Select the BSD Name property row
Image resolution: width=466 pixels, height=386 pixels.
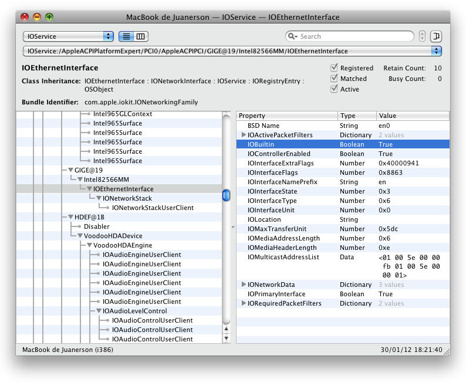coord(343,126)
